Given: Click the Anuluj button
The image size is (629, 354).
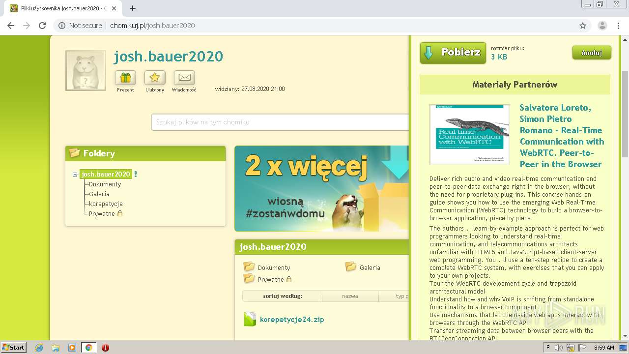Looking at the screenshot, I should (x=592, y=53).
